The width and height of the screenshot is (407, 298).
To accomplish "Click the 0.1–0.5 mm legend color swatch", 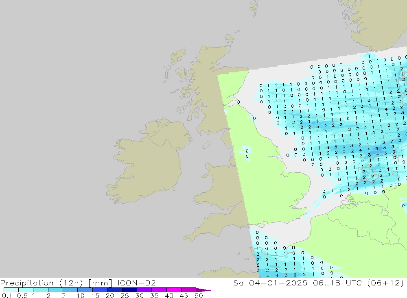I will (11, 290).
